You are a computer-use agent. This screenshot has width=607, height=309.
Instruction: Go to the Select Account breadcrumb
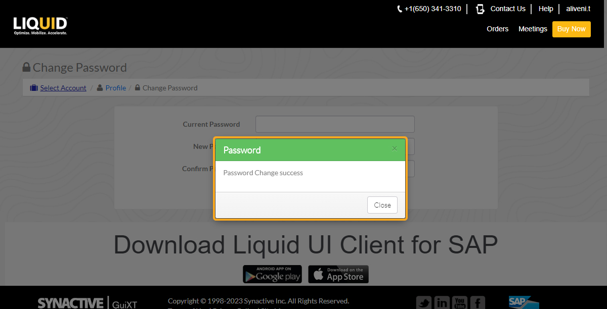pos(63,88)
